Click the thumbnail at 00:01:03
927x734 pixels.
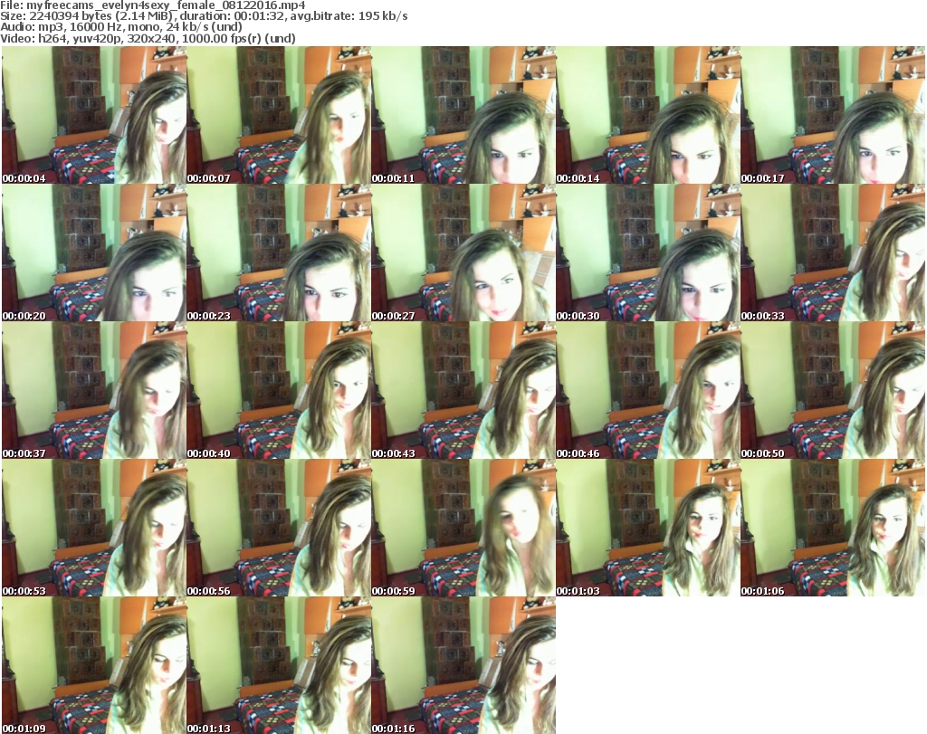648,529
